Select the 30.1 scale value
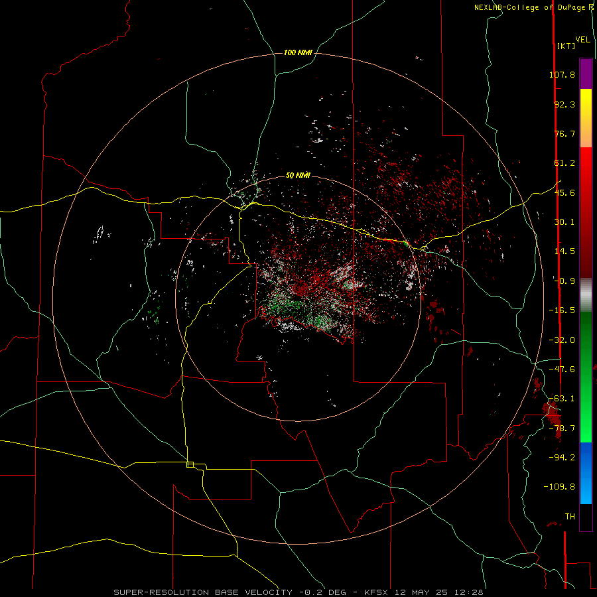This screenshot has width=597, height=597. click(x=564, y=222)
